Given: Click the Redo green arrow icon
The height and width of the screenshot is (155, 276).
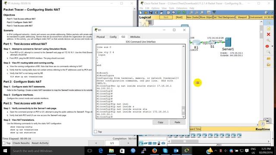Looking at the screenshot, I should [x=184, y=12].
